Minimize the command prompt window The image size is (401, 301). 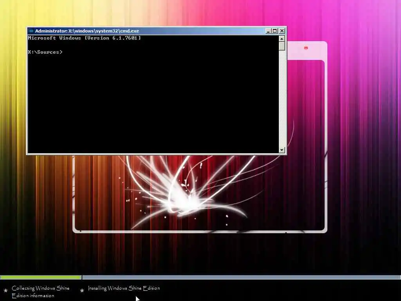[x=268, y=31]
